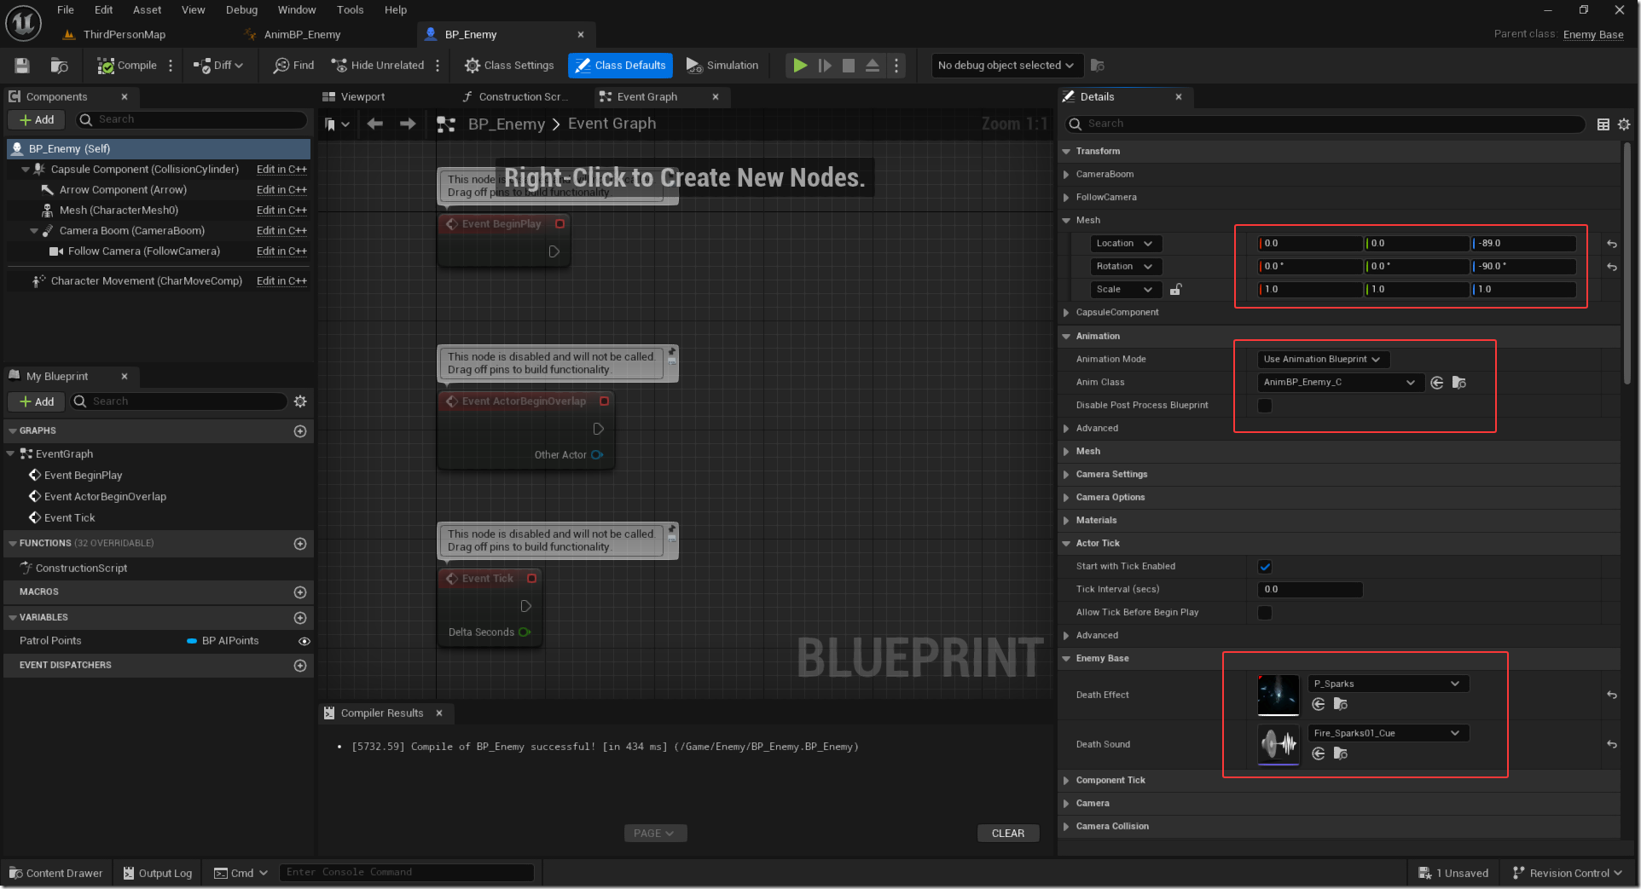This screenshot has width=1641, height=889.
Task: Compile the BP_Enemy blueprint
Action: [x=127, y=66]
